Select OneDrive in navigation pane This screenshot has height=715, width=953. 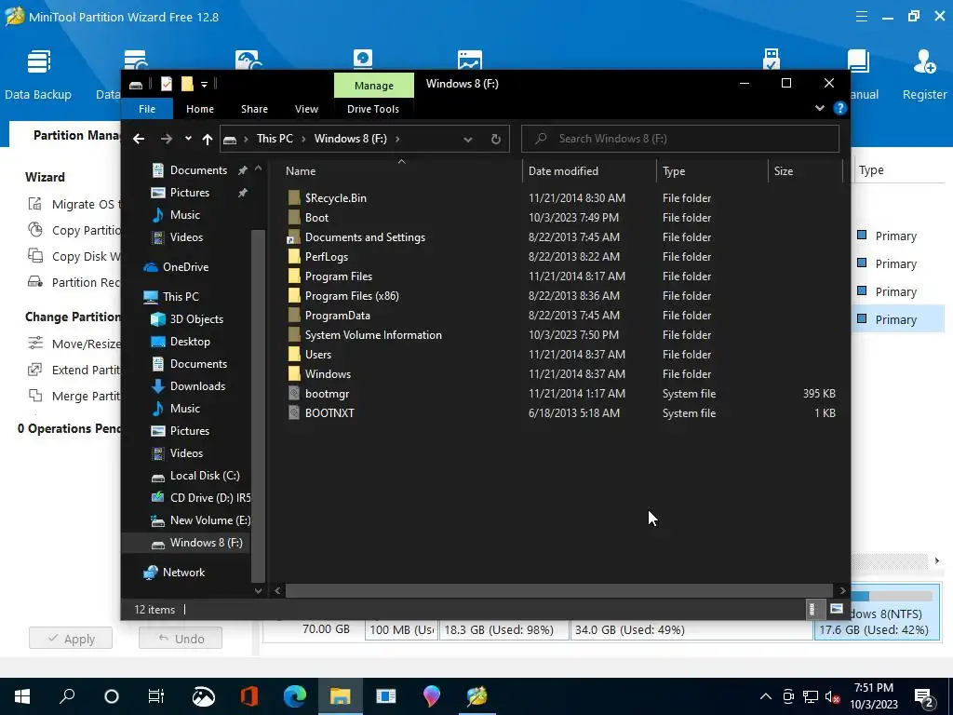pos(176,267)
